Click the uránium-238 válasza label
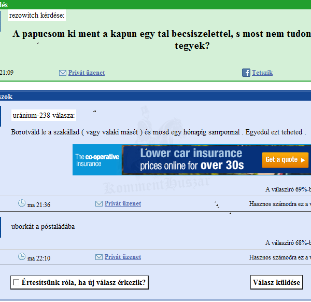Screen dimensions: 311x302 [44, 115]
